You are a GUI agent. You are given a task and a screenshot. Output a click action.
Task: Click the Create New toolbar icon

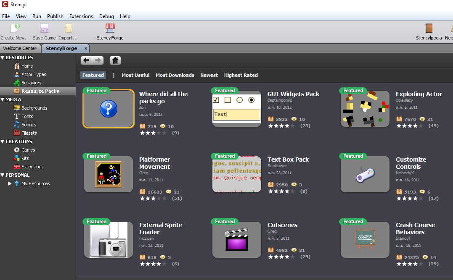pyautogui.click(x=15, y=29)
